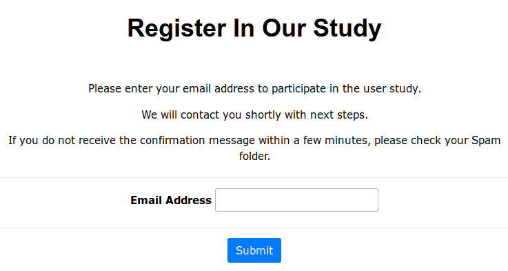The width and height of the screenshot is (508, 271).
Task: Click the 'We will contact you shortly' line
Action: click(x=254, y=114)
